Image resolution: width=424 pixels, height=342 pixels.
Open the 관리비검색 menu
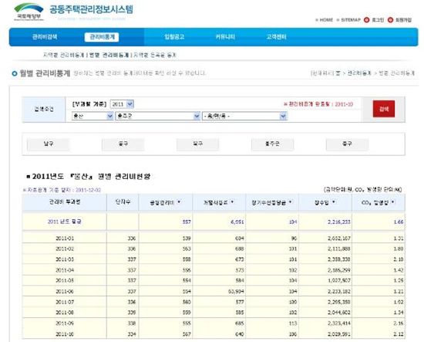point(45,37)
